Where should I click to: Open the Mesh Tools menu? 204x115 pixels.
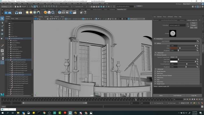click(x=49, y=4)
